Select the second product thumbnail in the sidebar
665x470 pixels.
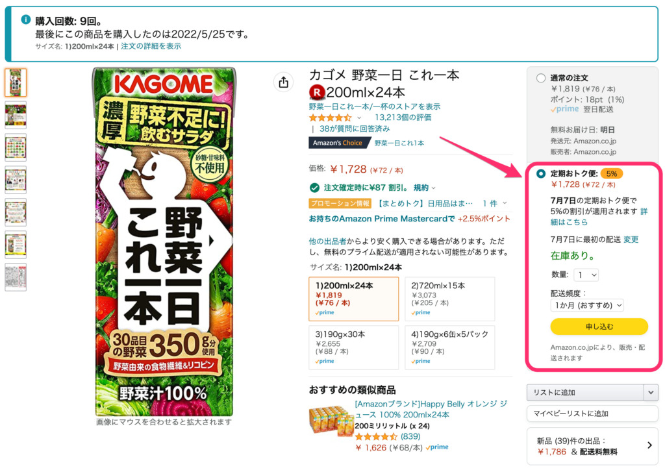(16, 115)
